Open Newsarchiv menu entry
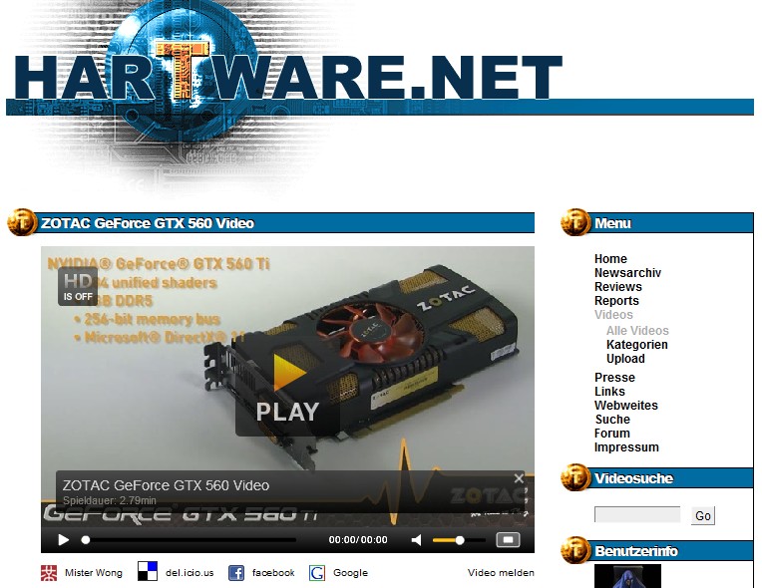Image resolution: width=762 pixels, height=588 pixels. pos(627,273)
